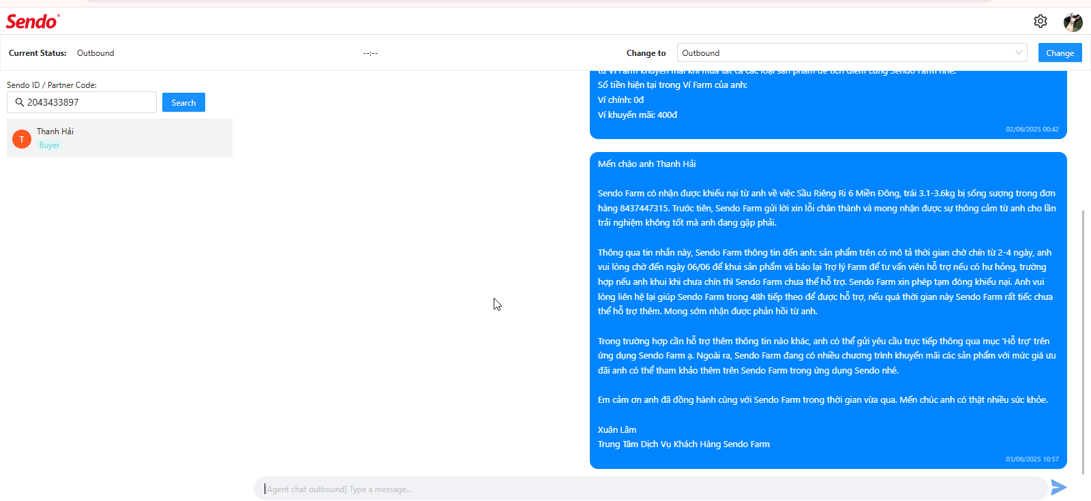
Task: Click the Ví chính: 0đ line
Action: click(x=621, y=100)
